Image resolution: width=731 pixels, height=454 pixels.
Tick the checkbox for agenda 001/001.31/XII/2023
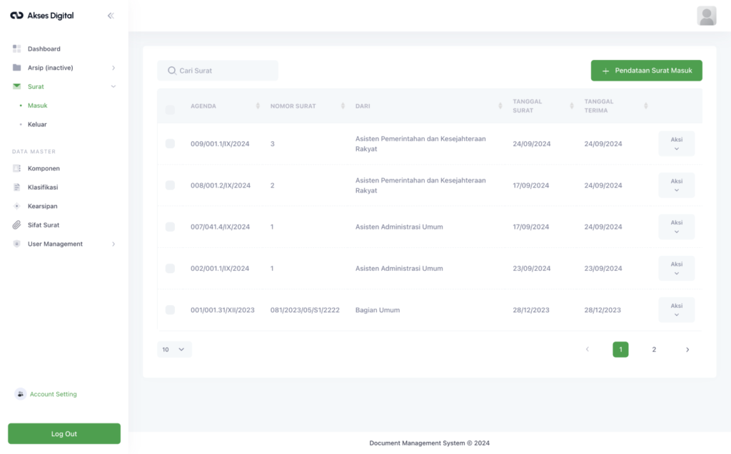coord(170,310)
